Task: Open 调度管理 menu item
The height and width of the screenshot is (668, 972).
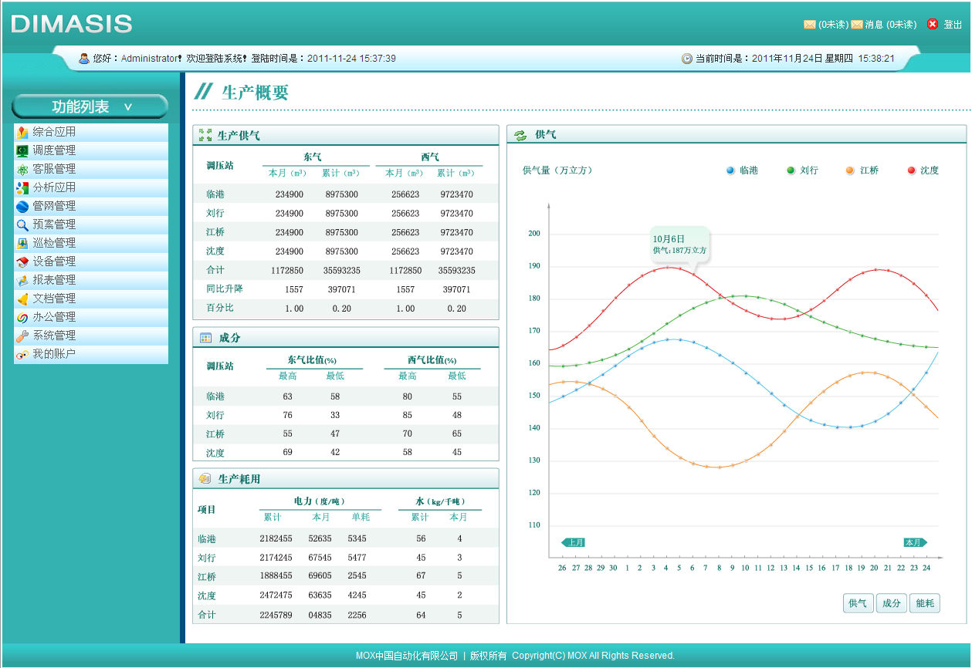Action: (91, 150)
